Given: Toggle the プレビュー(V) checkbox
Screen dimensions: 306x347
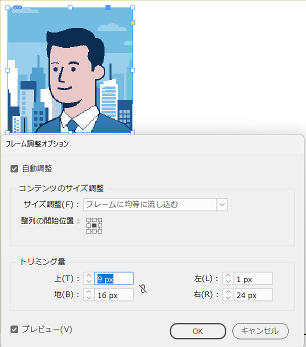Looking at the screenshot, I should [14, 329].
